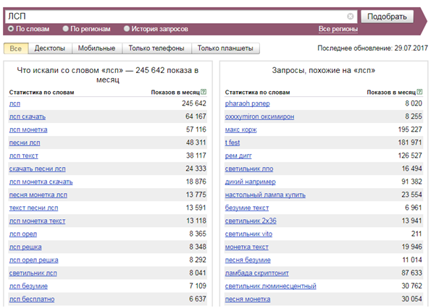Click the help icon in right table header

(419, 92)
